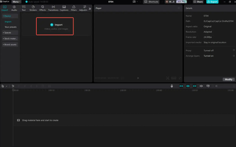Switch to the Captions tab

coord(64,8)
